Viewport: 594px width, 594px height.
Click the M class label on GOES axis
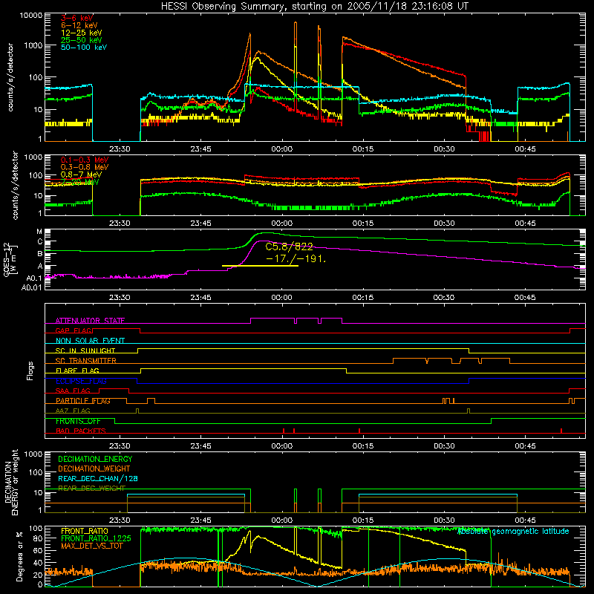pos(39,232)
